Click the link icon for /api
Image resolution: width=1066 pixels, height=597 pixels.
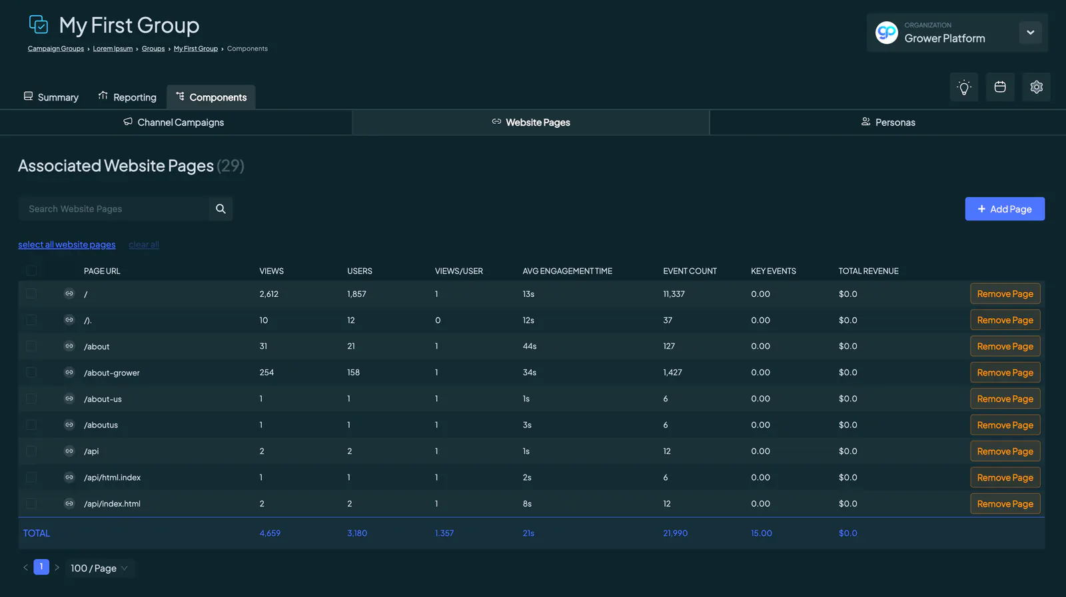[x=69, y=451]
